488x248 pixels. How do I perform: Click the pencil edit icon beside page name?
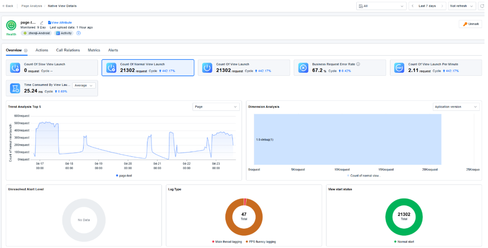click(42, 23)
